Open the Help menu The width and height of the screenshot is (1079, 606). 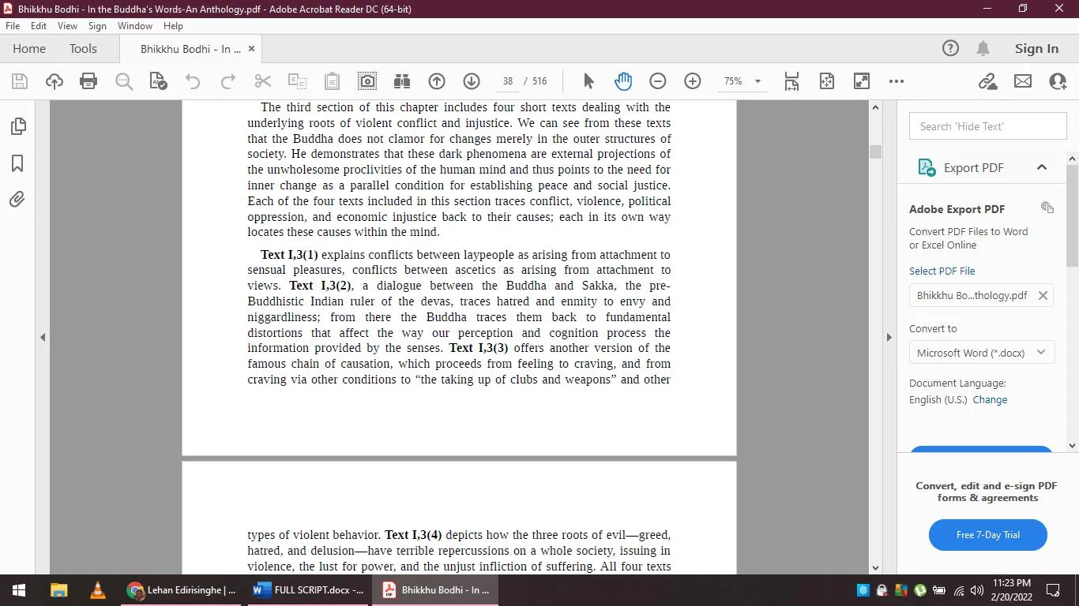tap(173, 26)
